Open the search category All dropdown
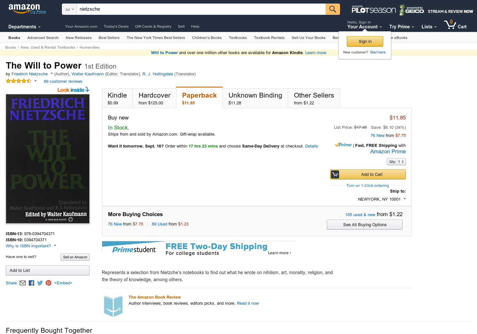This screenshot has height=334, width=477. (70, 9)
